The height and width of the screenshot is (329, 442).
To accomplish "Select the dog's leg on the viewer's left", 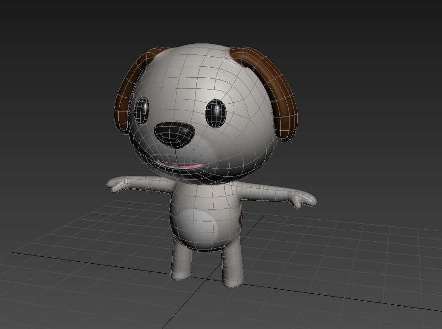I will (182, 260).
